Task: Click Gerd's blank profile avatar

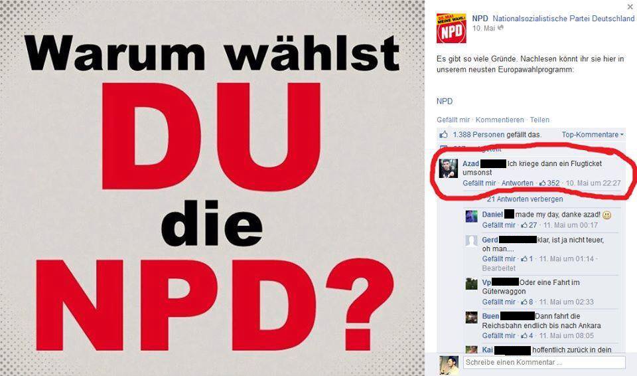Action: pyautogui.click(x=471, y=241)
